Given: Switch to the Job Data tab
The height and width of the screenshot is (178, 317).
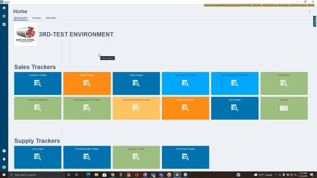Looking at the screenshot, I should (x=36, y=18).
